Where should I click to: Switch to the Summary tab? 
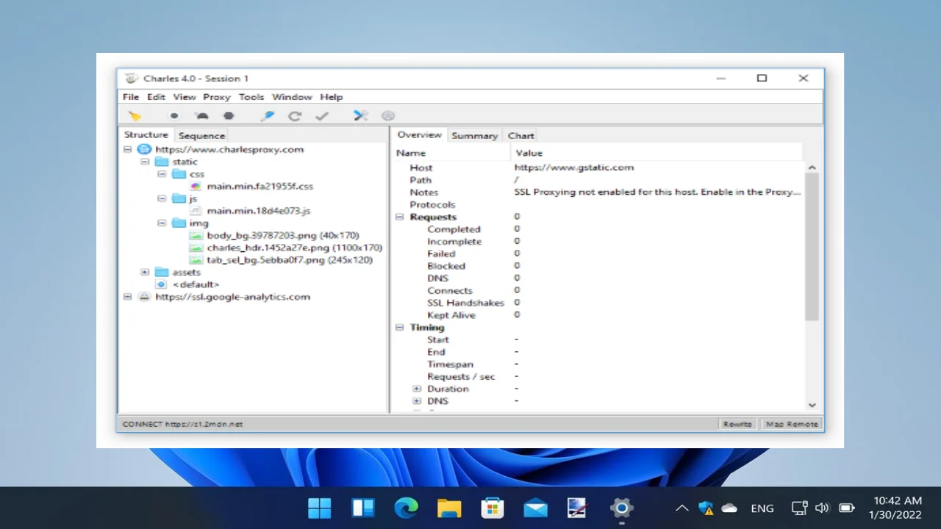[474, 136]
